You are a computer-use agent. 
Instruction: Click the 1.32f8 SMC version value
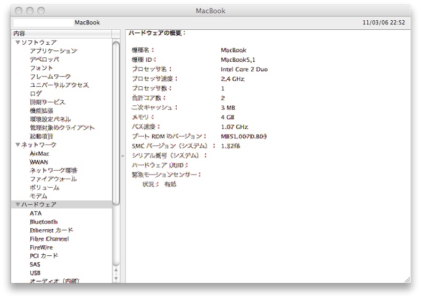(230, 146)
